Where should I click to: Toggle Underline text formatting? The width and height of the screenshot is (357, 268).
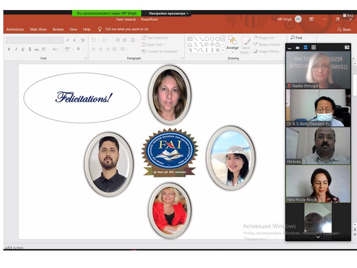click(x=23, y=49)
